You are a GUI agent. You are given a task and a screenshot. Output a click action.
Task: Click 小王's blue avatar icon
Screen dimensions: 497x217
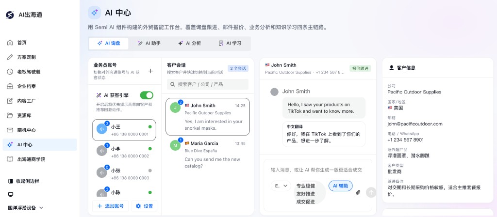[102, 129]
